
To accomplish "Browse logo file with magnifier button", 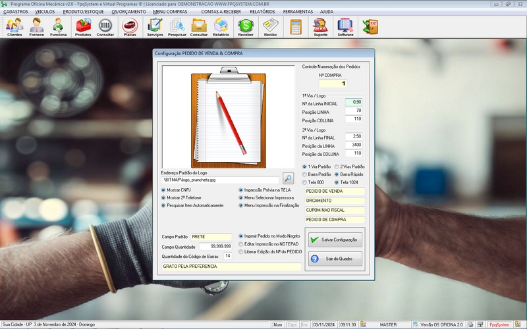I will coord(288,178).
